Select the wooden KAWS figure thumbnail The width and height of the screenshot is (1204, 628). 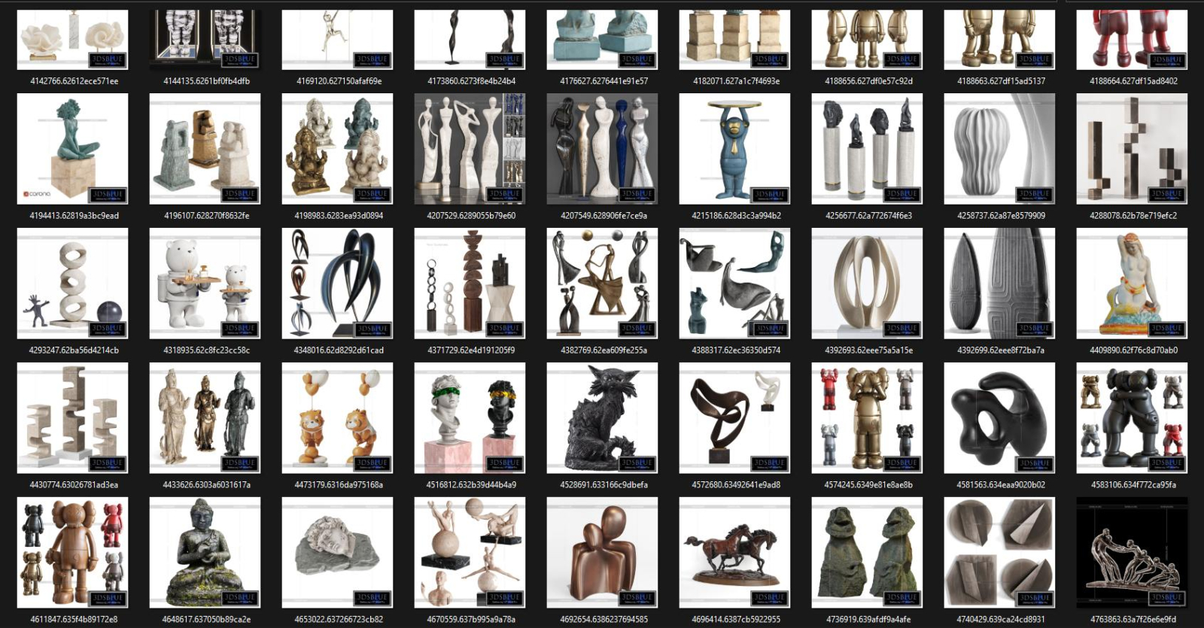point(72,553)
